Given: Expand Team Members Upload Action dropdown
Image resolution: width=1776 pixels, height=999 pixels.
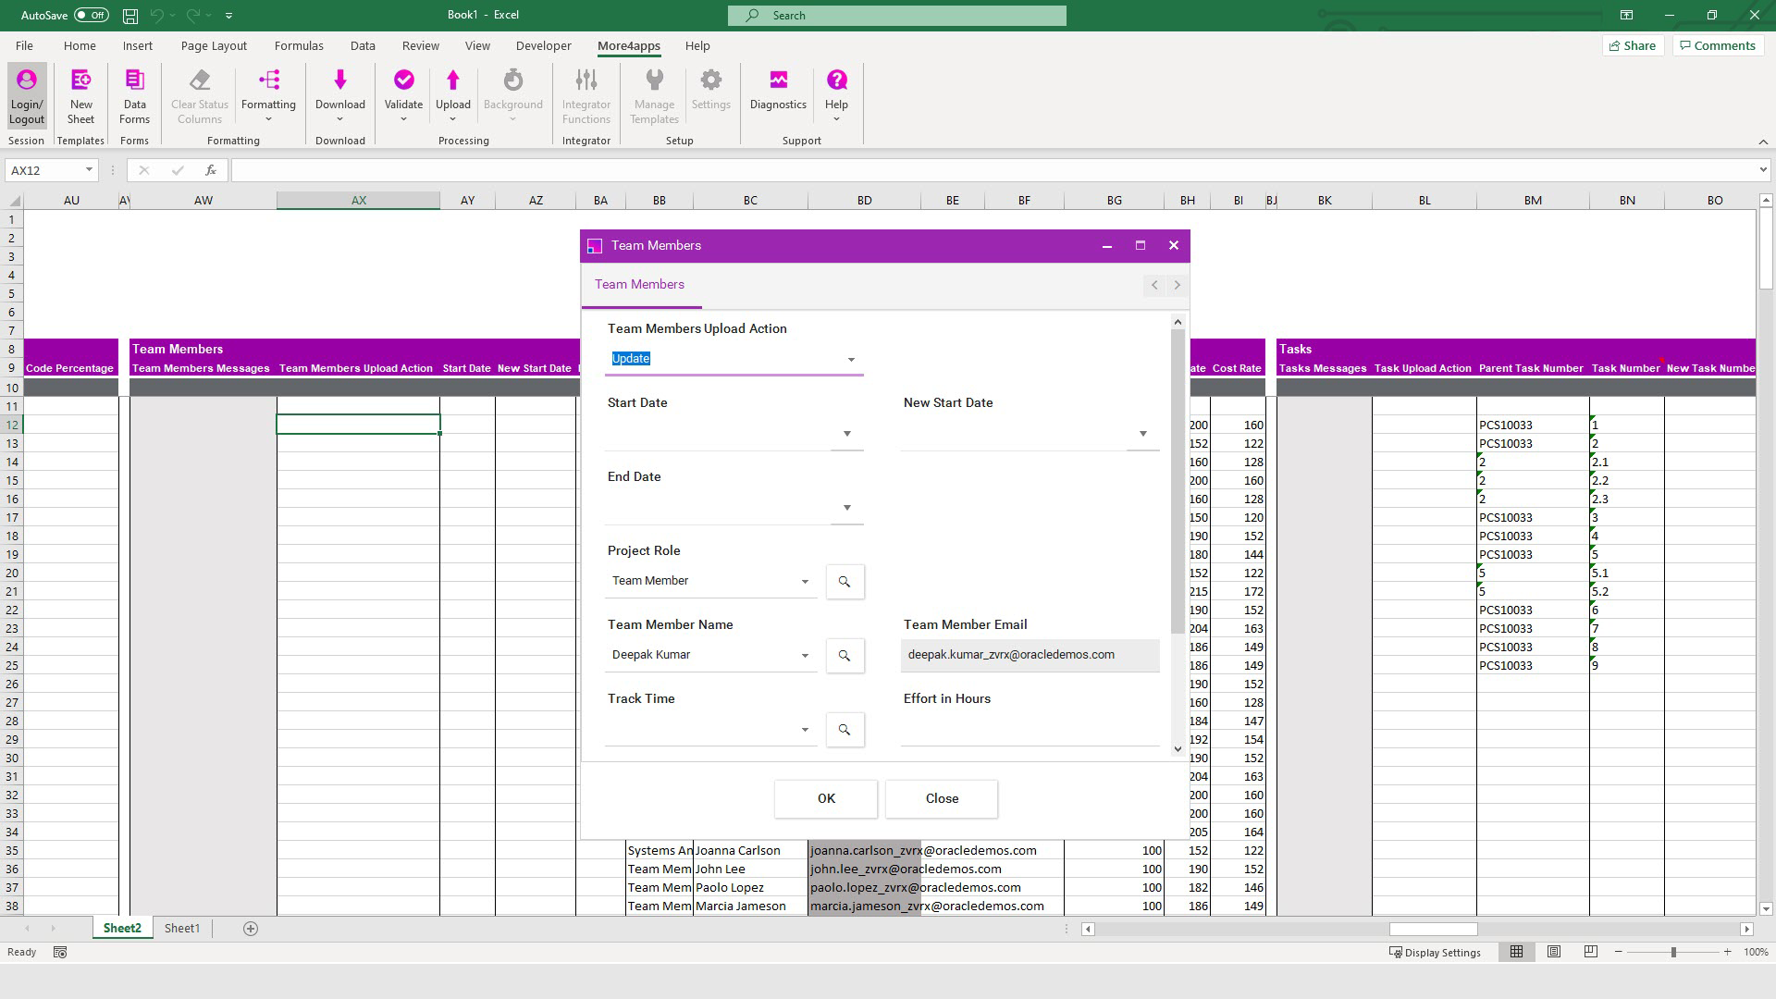Looking at the screenshot, I should 851,360.
